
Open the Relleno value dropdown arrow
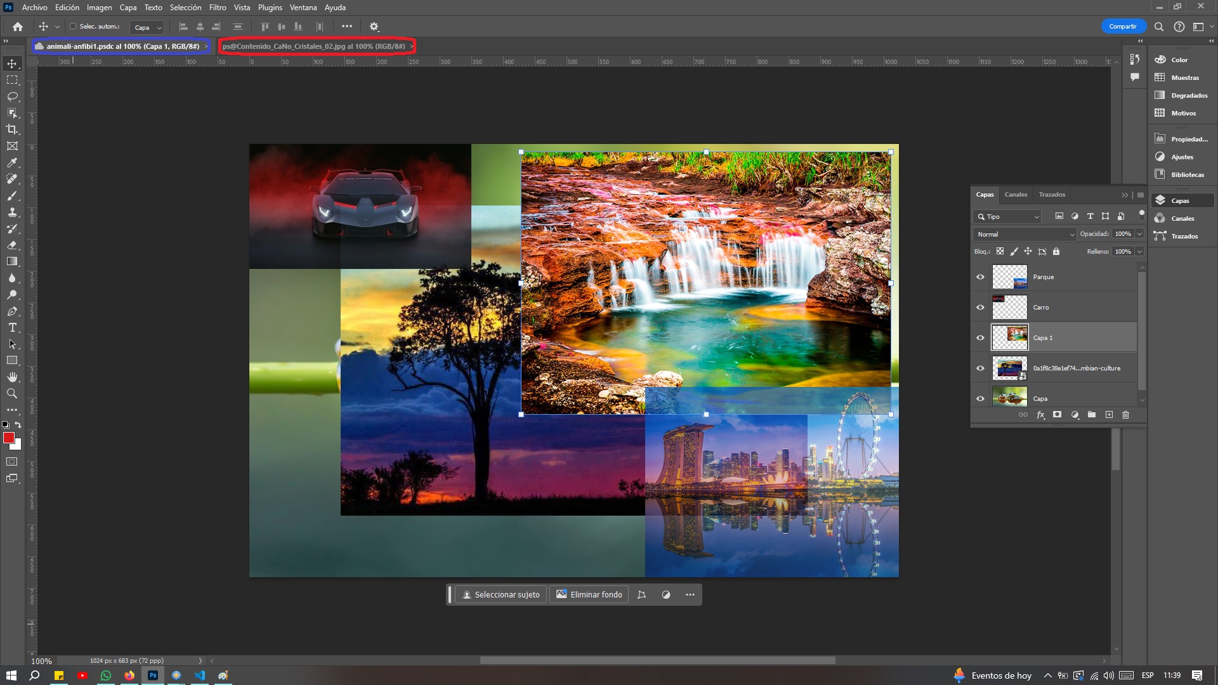(x=1140, y=252)
